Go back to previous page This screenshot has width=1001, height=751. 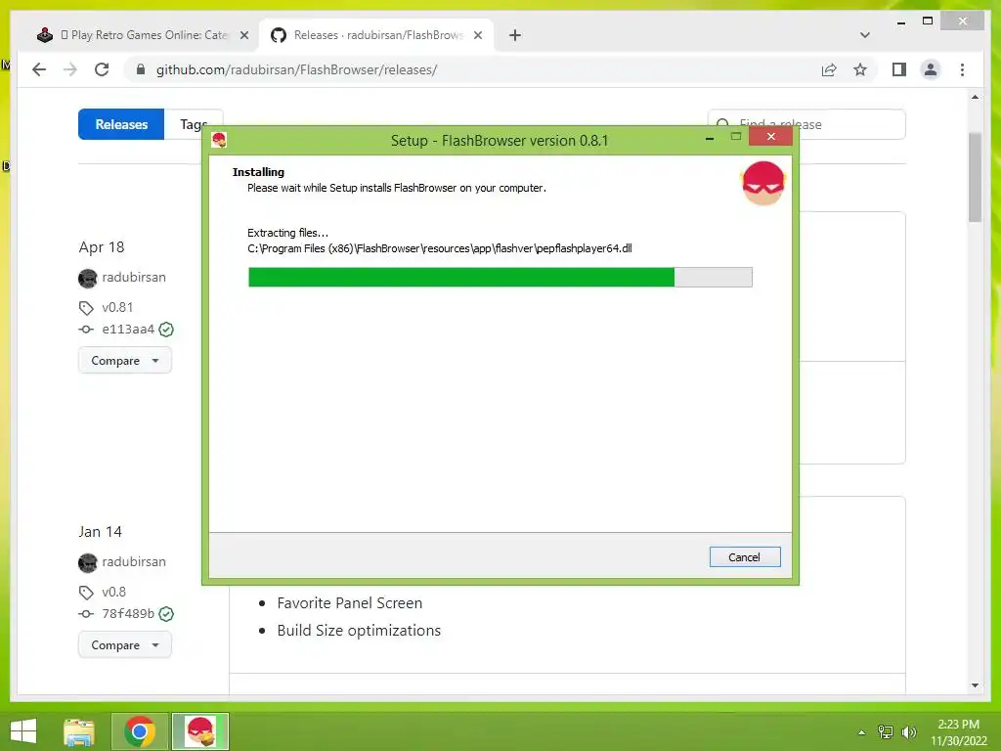(39, 69)
